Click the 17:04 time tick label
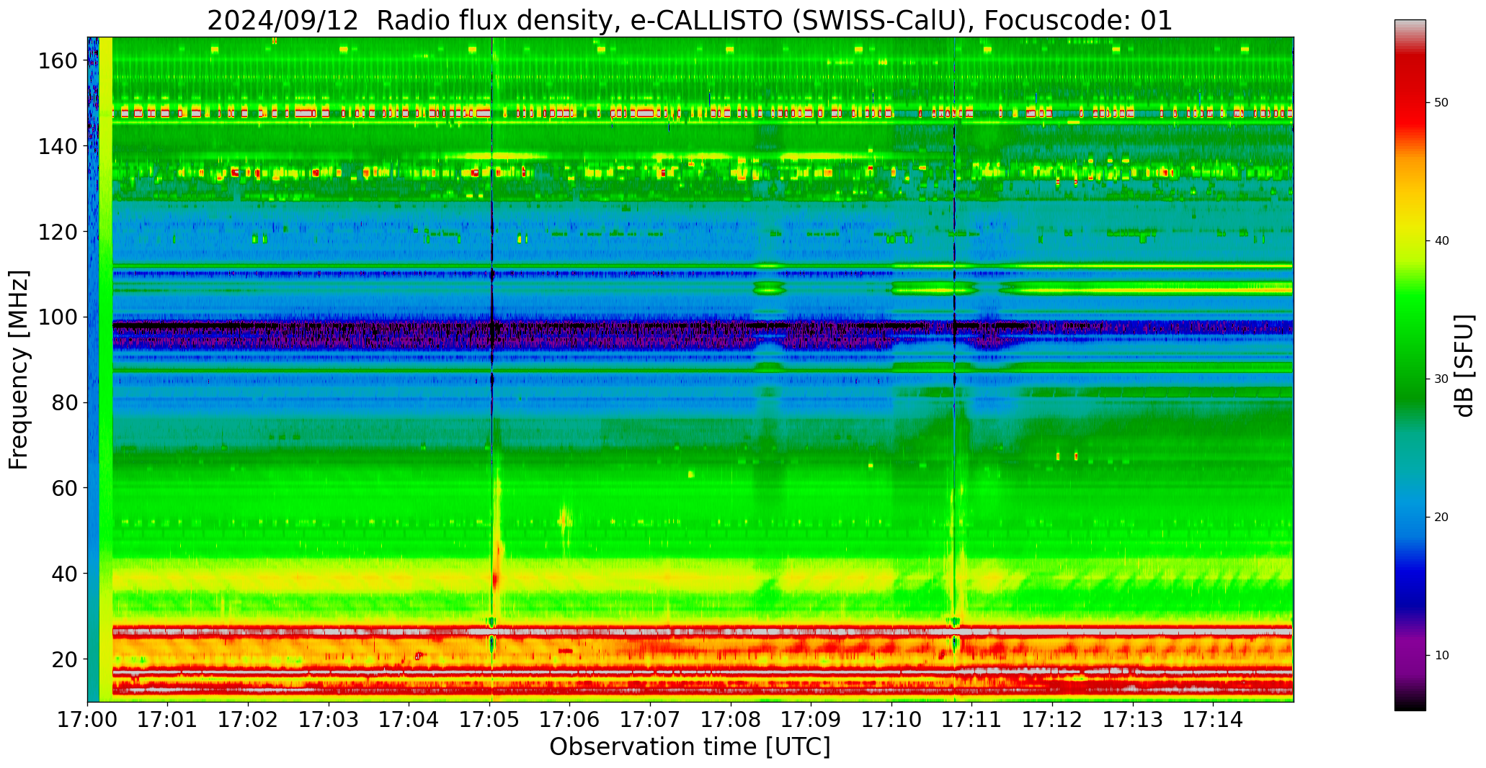The width and height of the screenshot is (1486, 768). tap(409, 720)
